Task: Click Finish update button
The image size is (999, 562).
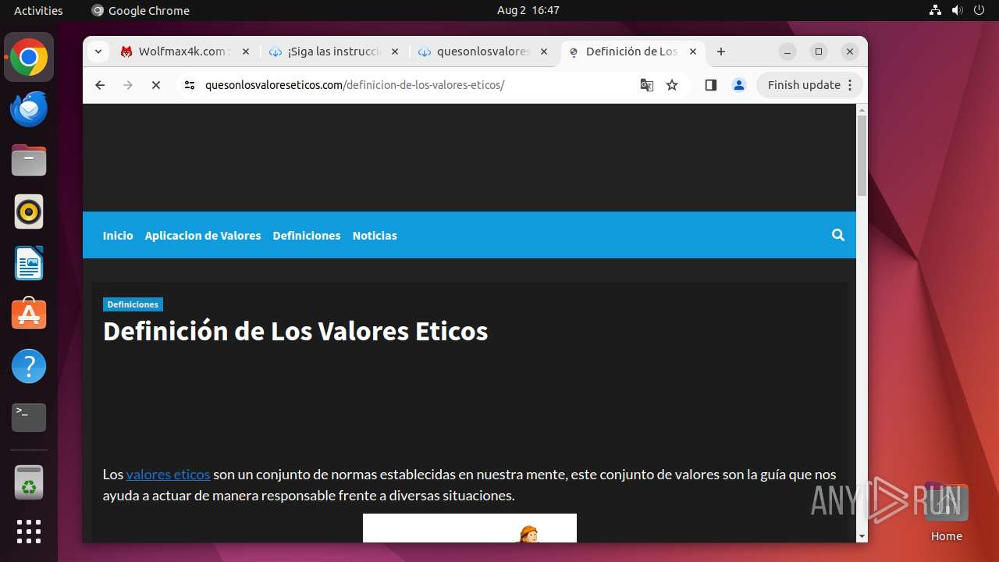Action: click(810, 85)
